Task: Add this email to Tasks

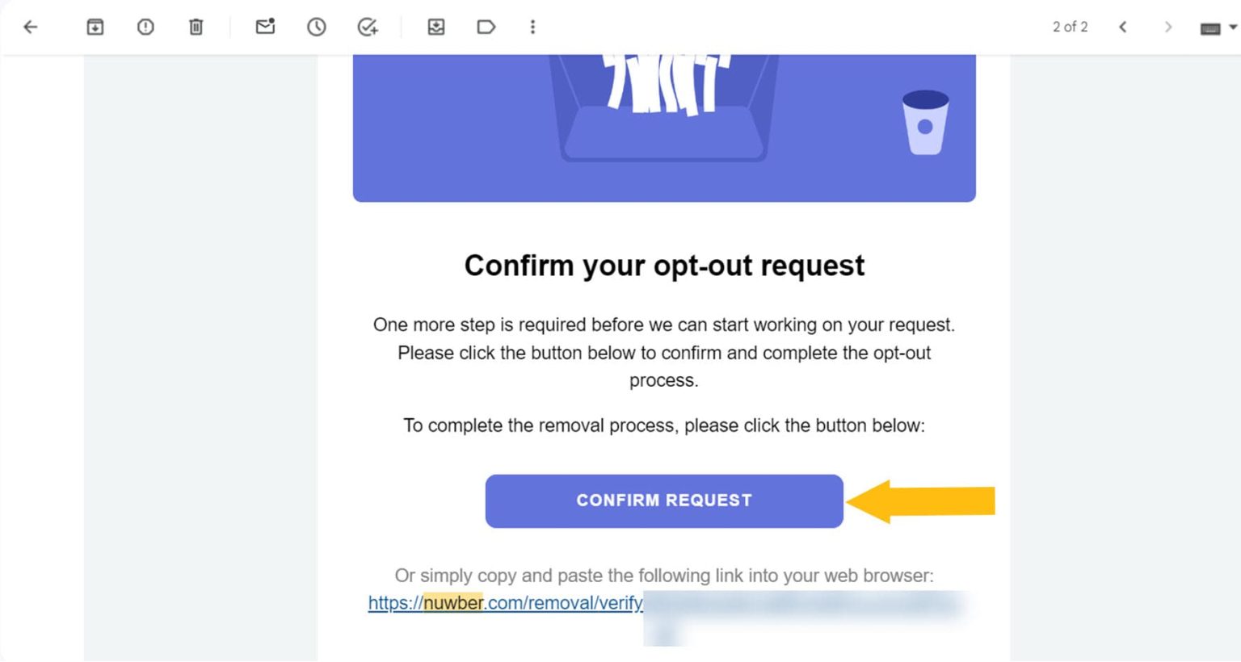Action: (368, 27)
